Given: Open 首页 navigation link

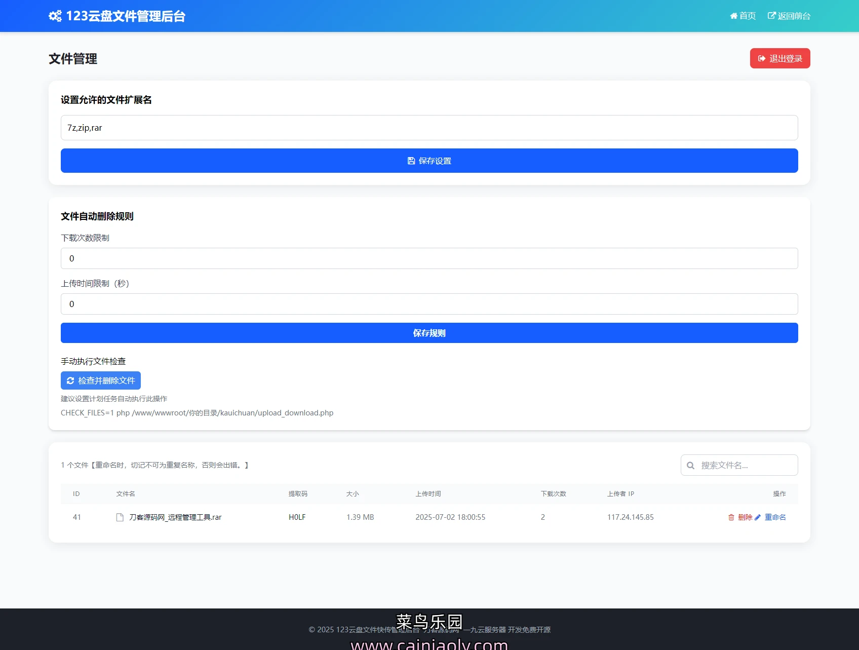Looking at the screenshot, I should [748, 16].
